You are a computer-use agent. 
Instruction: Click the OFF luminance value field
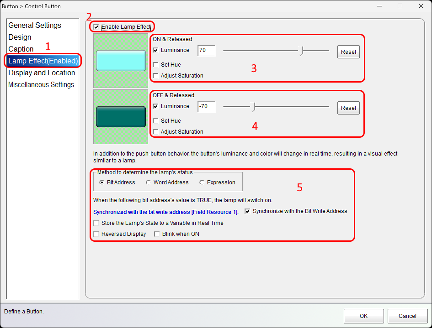click(x=206, y=107)
